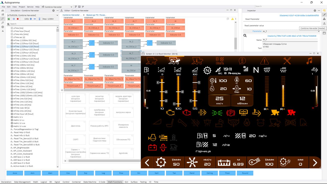Open the info circle tab on monitor
The image size is (327, 184).
(242, 61)
